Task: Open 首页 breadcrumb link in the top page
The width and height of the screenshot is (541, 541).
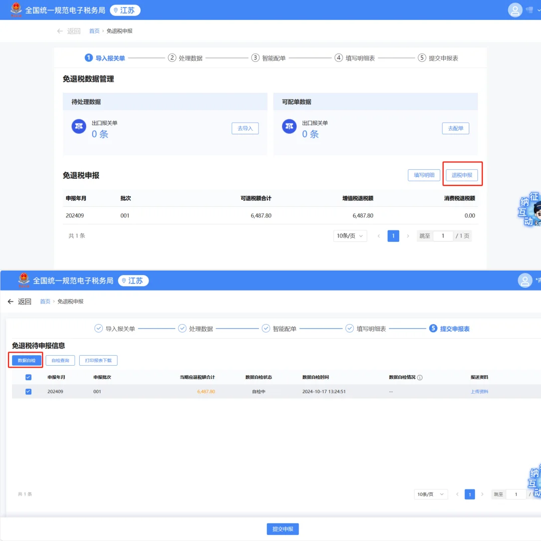Action: tap(94, 31)
